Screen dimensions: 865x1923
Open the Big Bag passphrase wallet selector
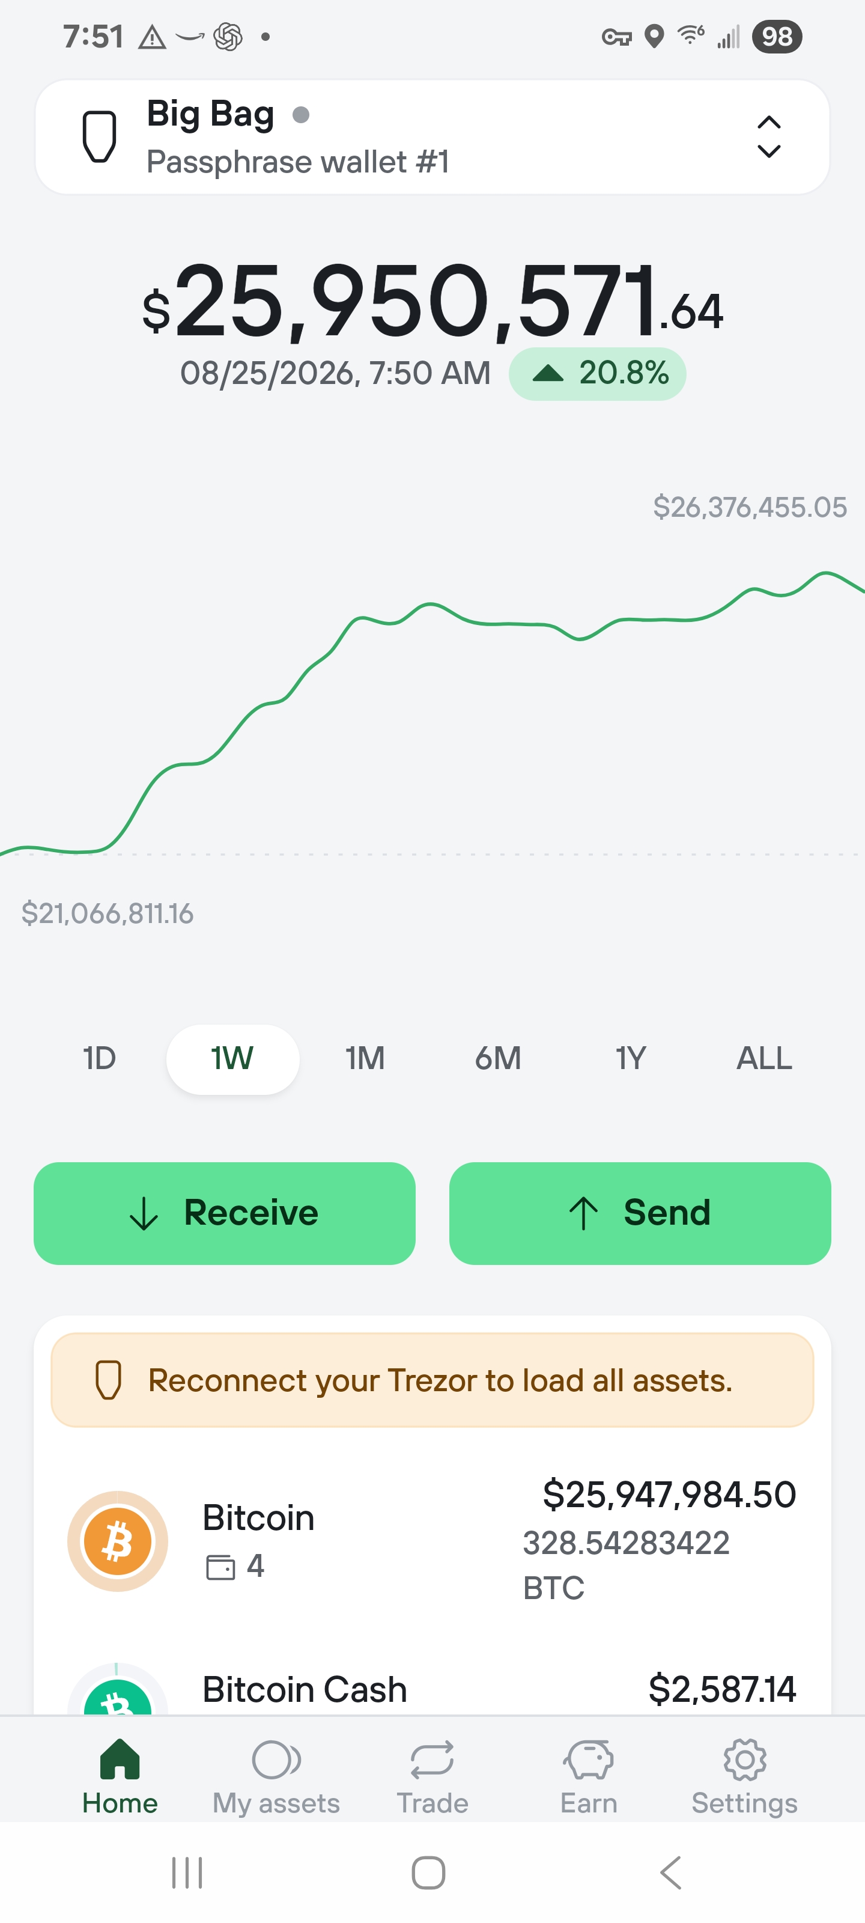pyautogui.click(x=432, y=138)
